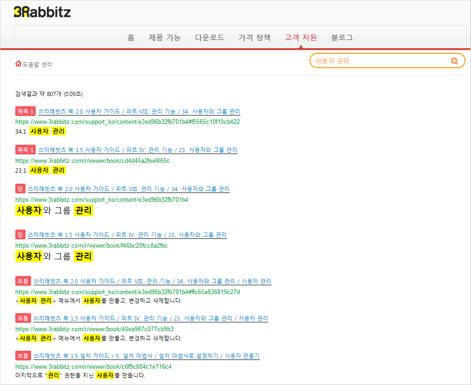Click the 3Rabbitz logo
Viewport: 471px width, 385px height.
pyautogui.click(x=42, y=12)
